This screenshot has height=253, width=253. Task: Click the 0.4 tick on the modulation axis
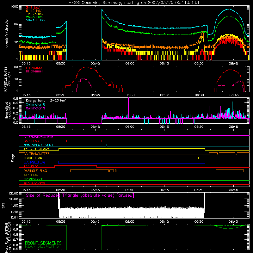[x=15, y=103]
